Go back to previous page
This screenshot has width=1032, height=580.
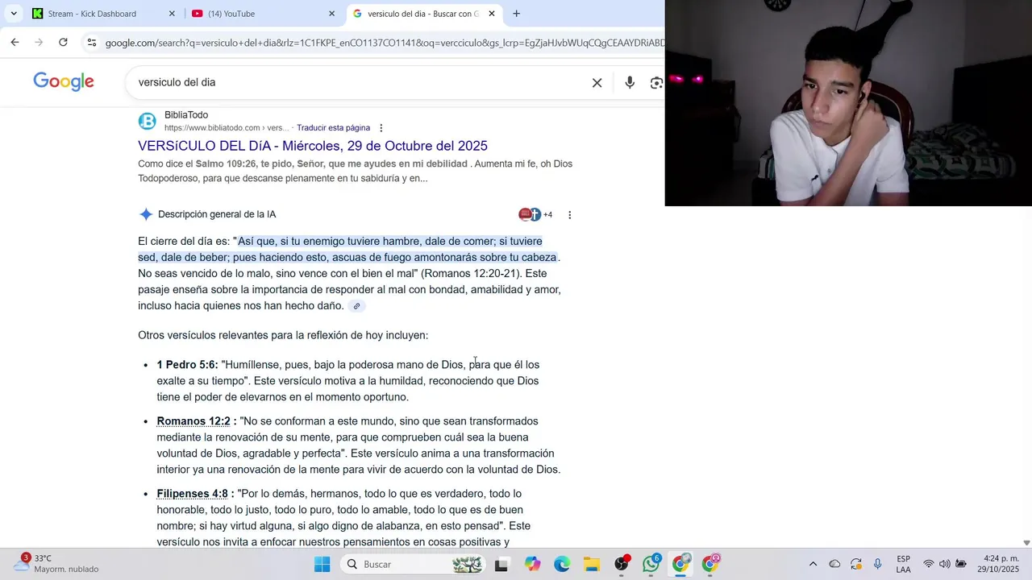[x=15, y=43]
